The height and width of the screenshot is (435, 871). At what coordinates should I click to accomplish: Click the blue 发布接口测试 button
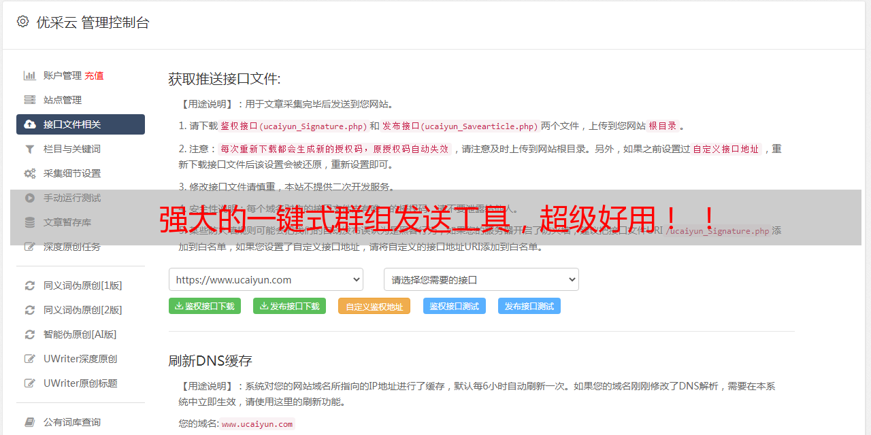click(x=529, y=306)
